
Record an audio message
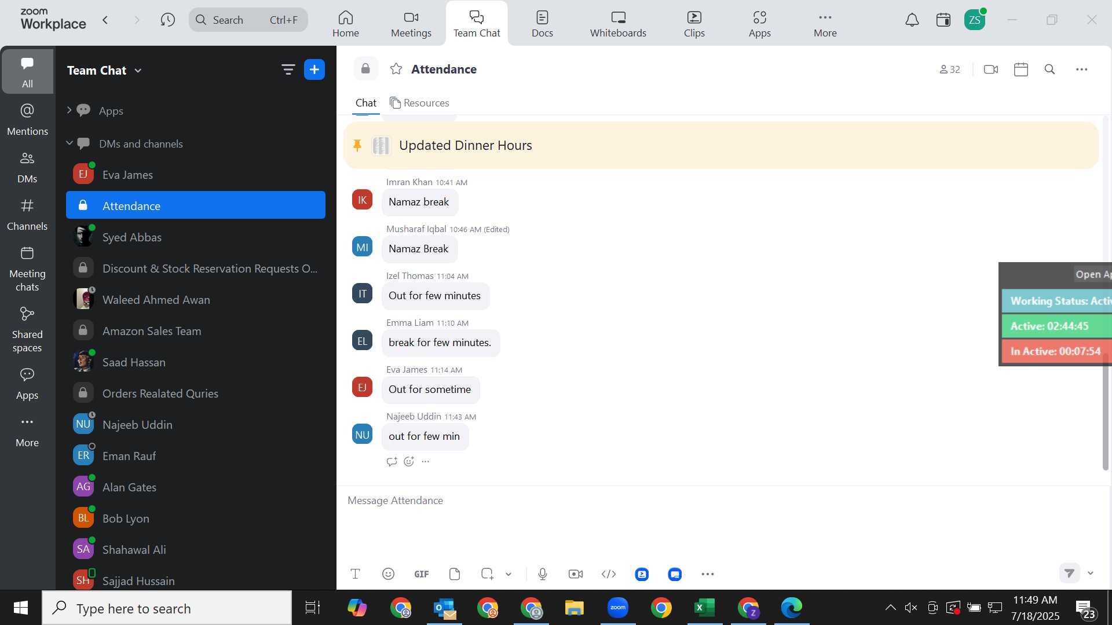pyautogui.click(x=543, y=574)
